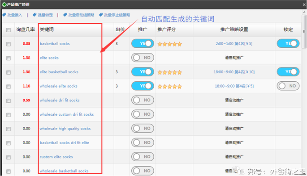Click the scrollbar up arrow
Viewport: 307px width, 176px height.
[304, 12]
